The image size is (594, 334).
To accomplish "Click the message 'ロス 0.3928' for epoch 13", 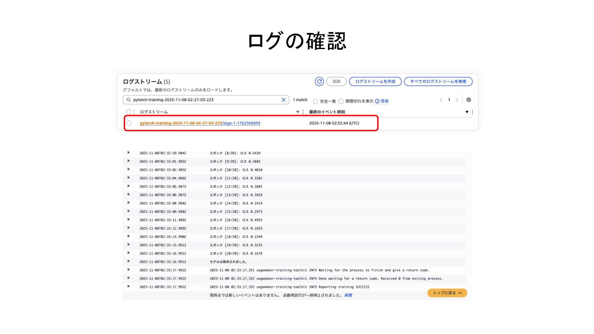I will [x=252, y=195].
